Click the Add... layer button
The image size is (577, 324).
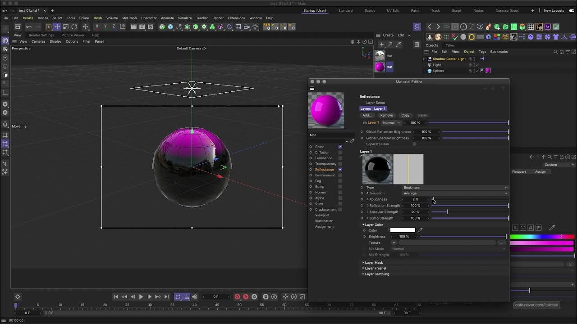[x=367, y=115]
